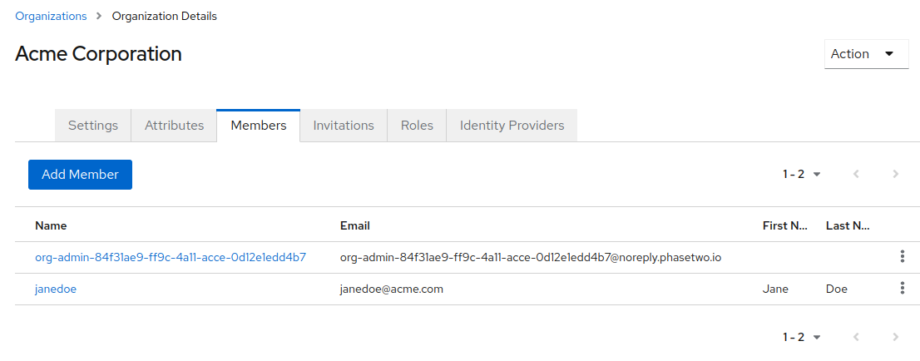Screen dimensions: 920x361
Task: Switch to the Attributes tab
Action: point(174,125)
